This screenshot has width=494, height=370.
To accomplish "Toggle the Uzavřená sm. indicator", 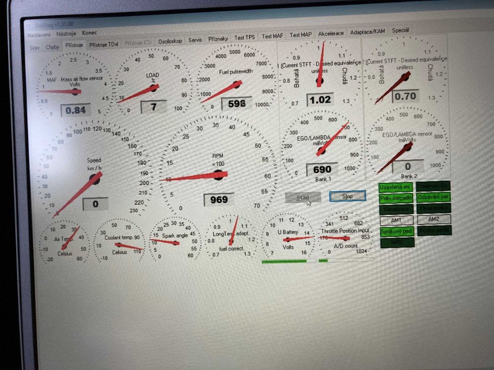I will [396, 187].
